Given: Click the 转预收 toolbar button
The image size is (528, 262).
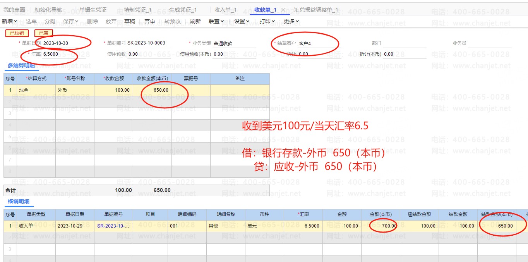Looking at the screenshot, I should tap(173, 21).
